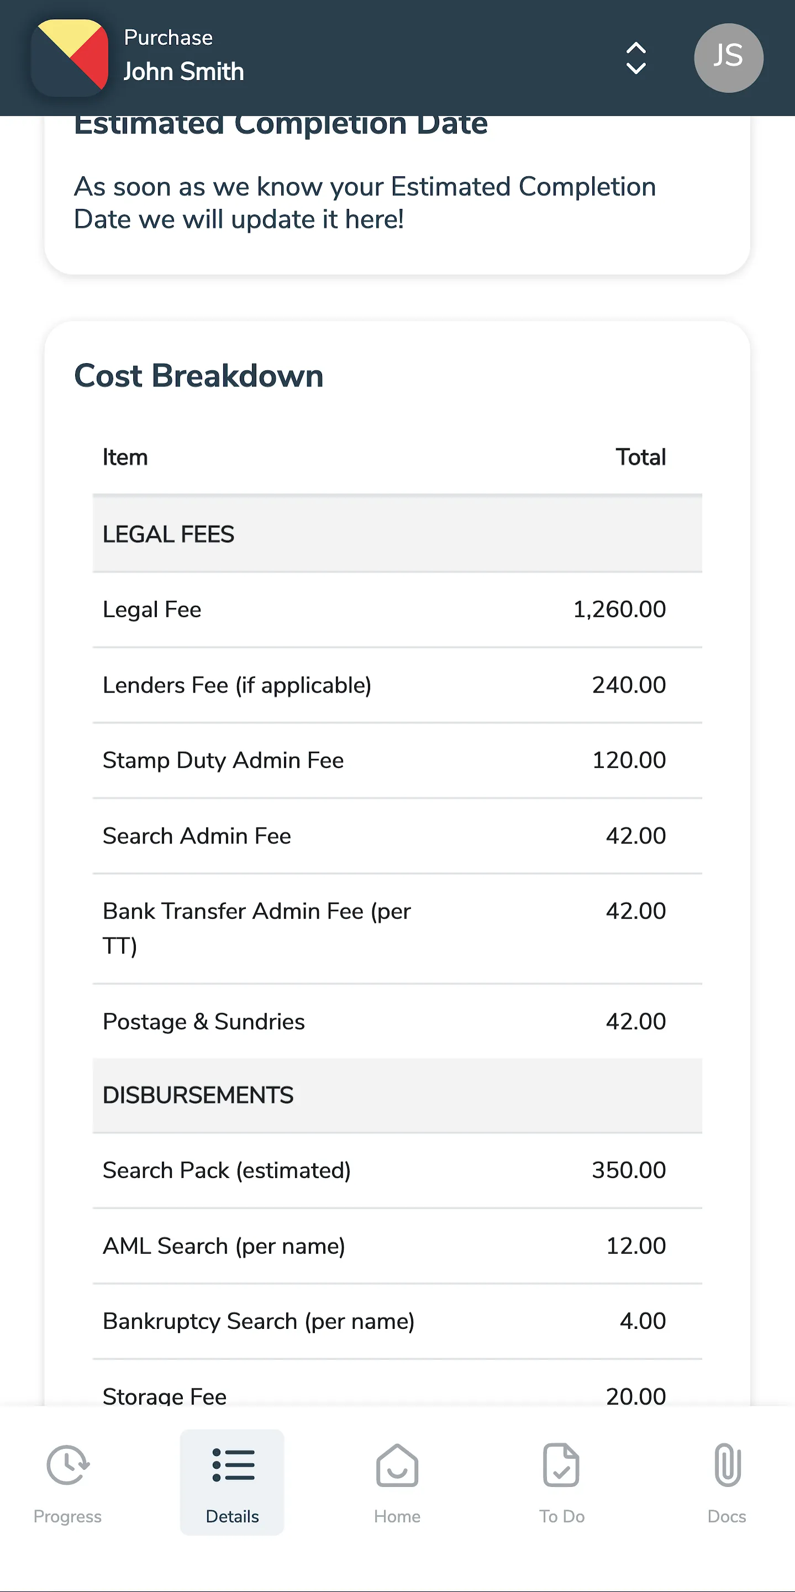Expand the case switcher chevrons
This screenshot has width=795, height=1592.
coord(636,58)
